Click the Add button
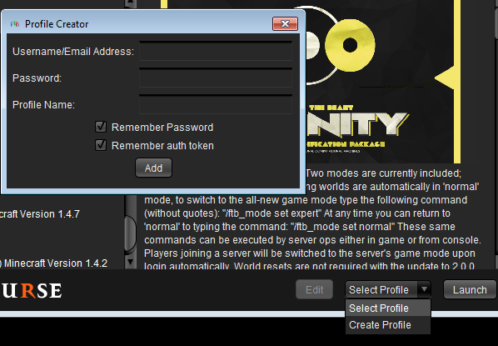This screenshot has width=498, height=346. [x=154, y=168]
